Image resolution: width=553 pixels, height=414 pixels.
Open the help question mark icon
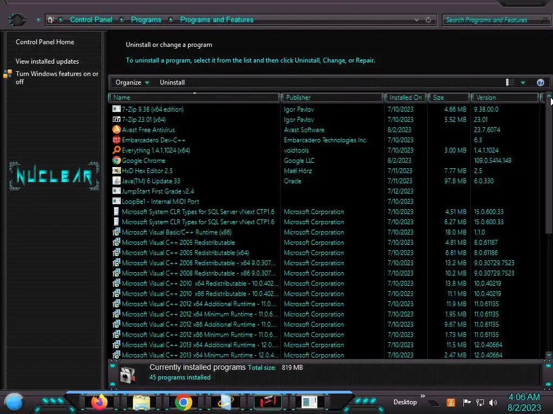point(540,82)
